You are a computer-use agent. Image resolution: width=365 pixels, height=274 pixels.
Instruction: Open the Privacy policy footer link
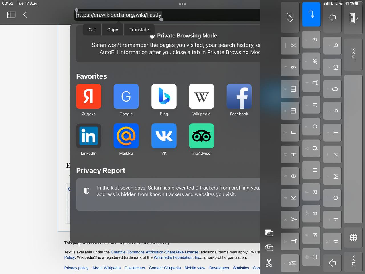[76, 268]
